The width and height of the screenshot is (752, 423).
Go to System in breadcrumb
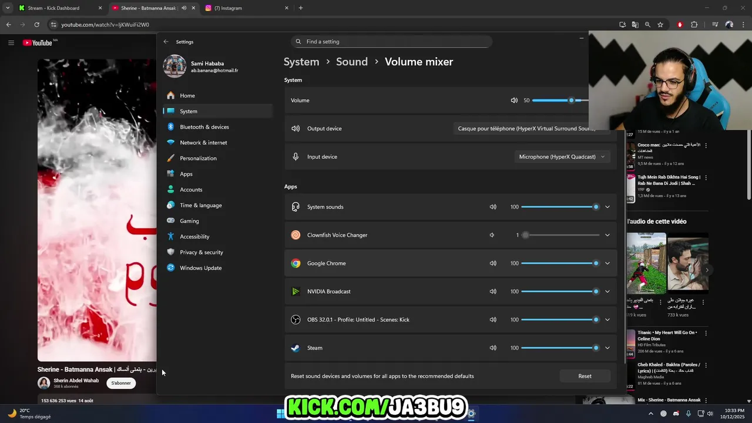(x=301, y=62)
